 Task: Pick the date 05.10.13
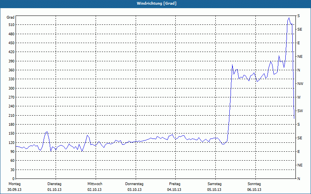tap(214, 190)
